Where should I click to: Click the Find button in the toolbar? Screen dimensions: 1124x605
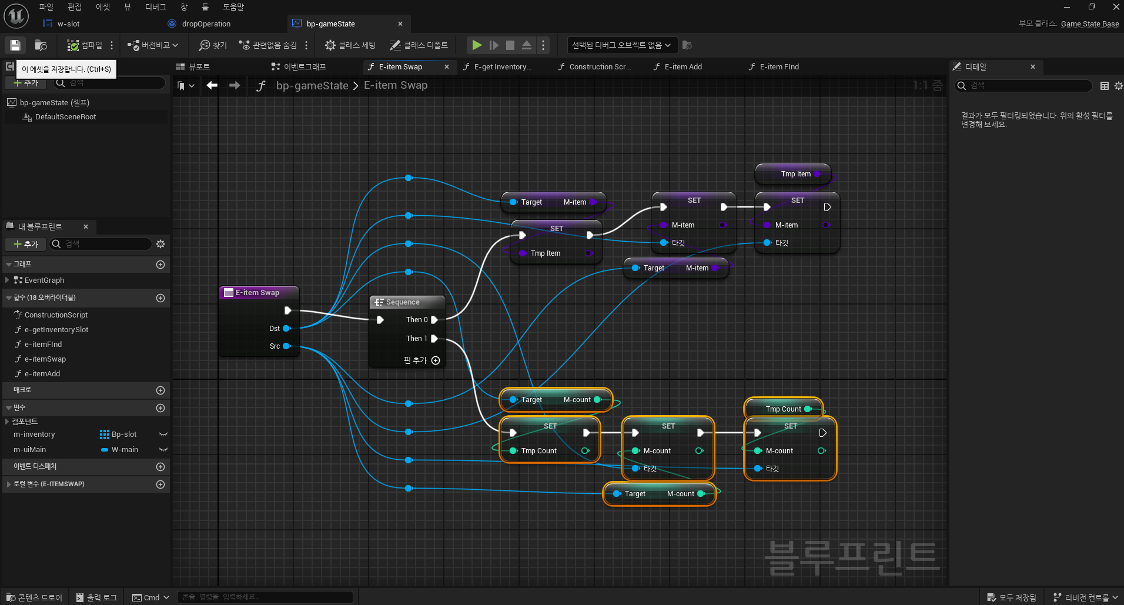pos(213,45)
